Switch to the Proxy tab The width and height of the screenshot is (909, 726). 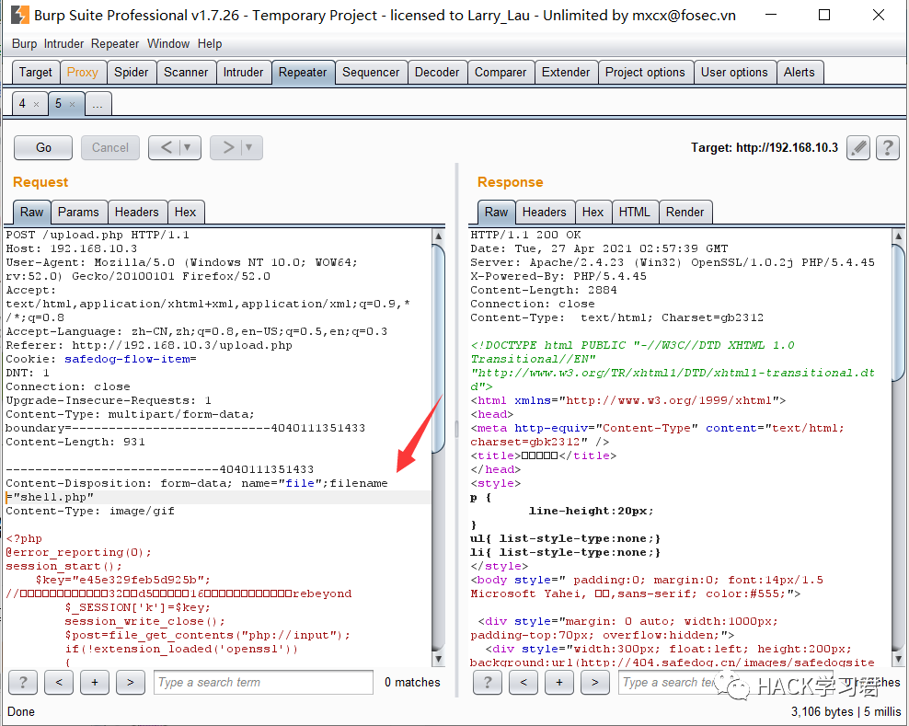(x=82, y=73)
